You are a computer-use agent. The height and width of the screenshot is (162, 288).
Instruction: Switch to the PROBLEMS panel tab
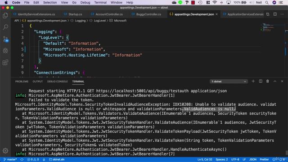(x=22, y=81)
